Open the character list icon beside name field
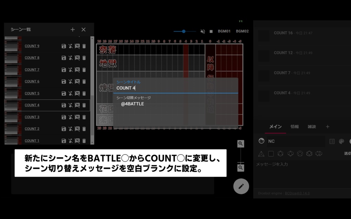 tap(332, 141)
